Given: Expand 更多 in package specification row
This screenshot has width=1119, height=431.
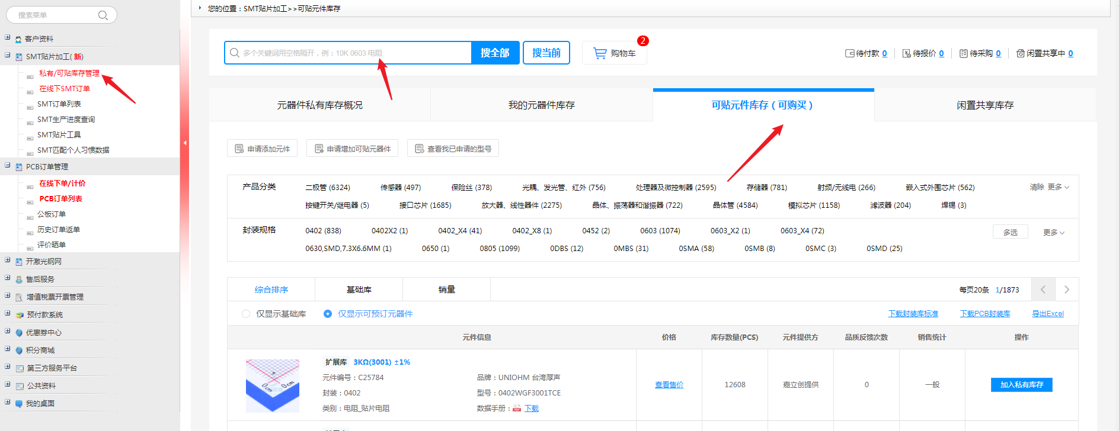Looking at the screenshot, I should tap(1053, 233).
